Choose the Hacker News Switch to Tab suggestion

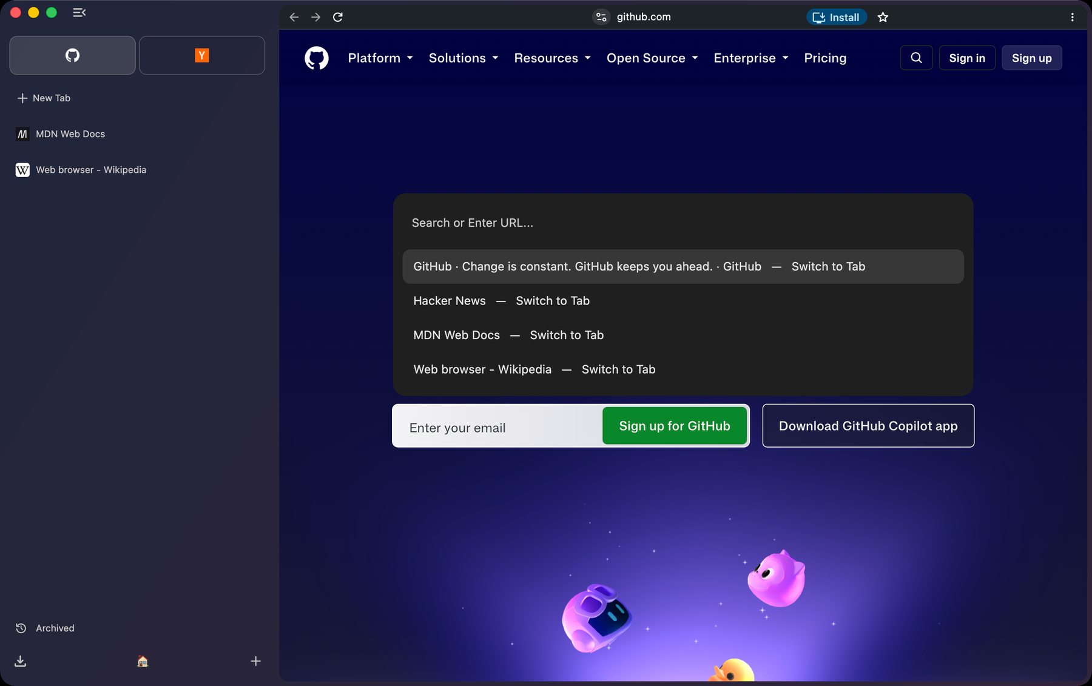pyautogui.click(x=683, y=301)
